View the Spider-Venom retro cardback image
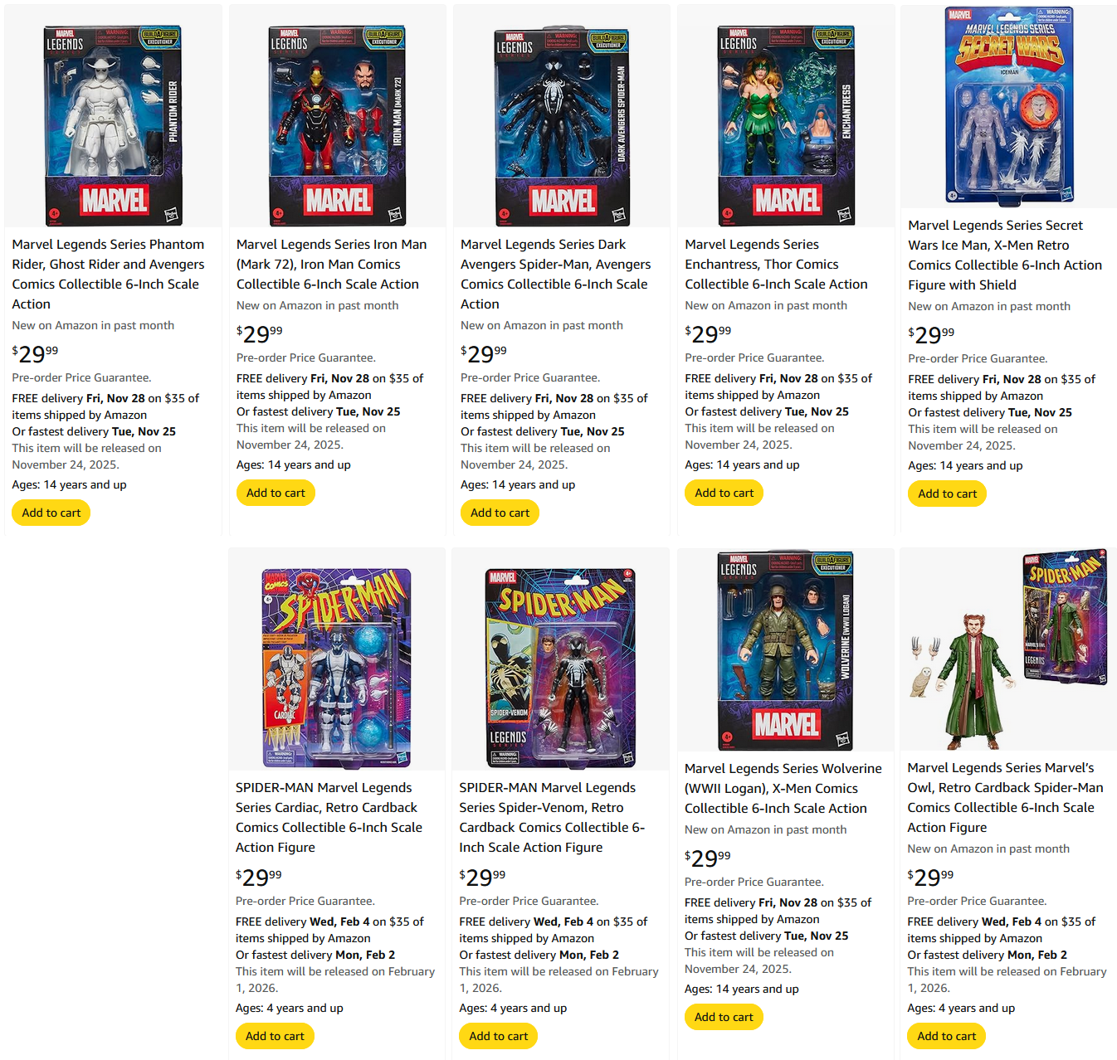 [560, 668]
